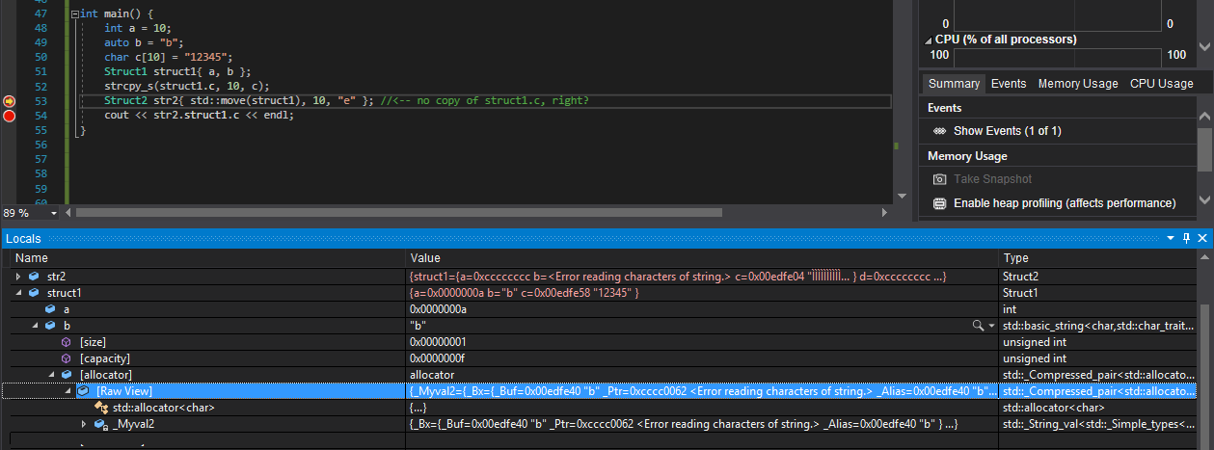Collapse the [Raw View] node
This screenshot has height=450, width=1214.
pyautogui.click(x=67, y=391)
